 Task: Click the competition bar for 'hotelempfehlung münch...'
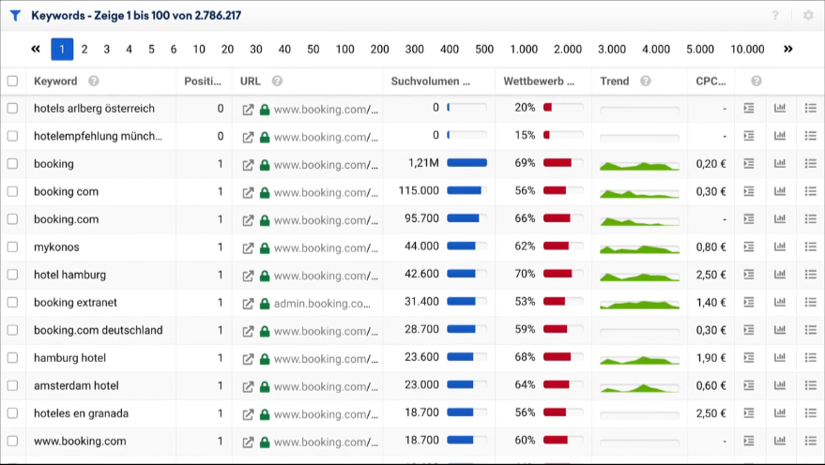tap(563, 135)
